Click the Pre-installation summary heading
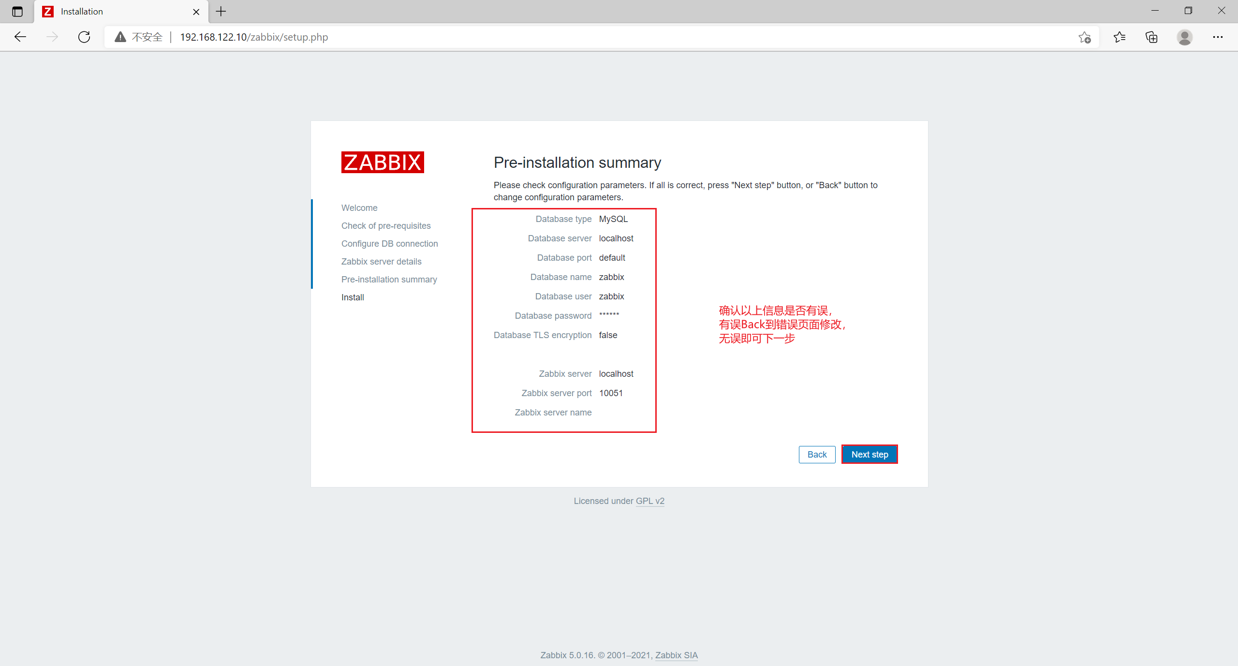 tap(577, 163)
